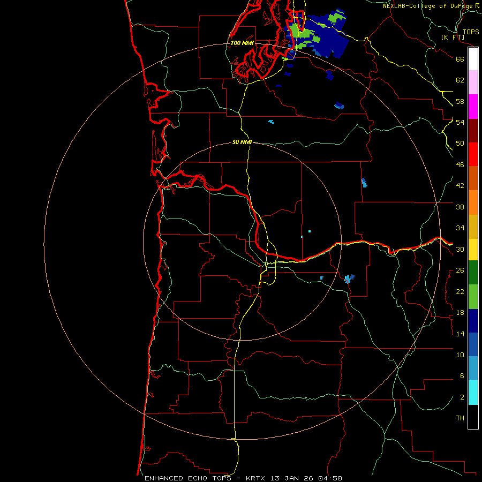Click the '38' legend value

pos(460,207)
